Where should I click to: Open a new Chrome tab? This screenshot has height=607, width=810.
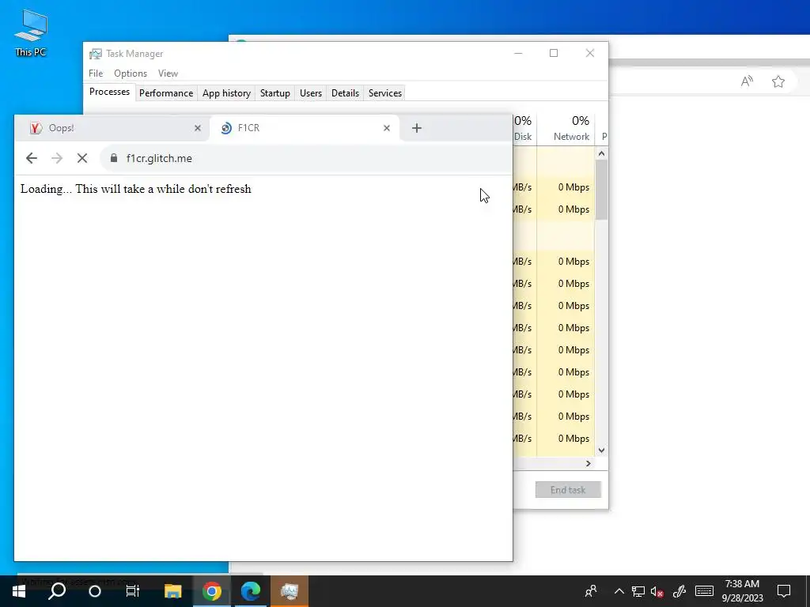416,128
